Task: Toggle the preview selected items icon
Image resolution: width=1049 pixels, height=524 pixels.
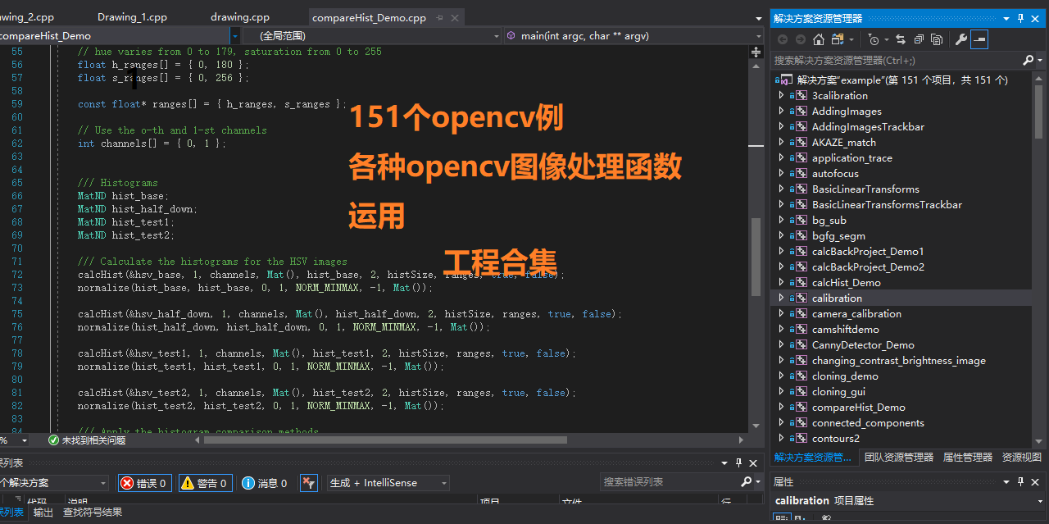Action: point(979,39)
